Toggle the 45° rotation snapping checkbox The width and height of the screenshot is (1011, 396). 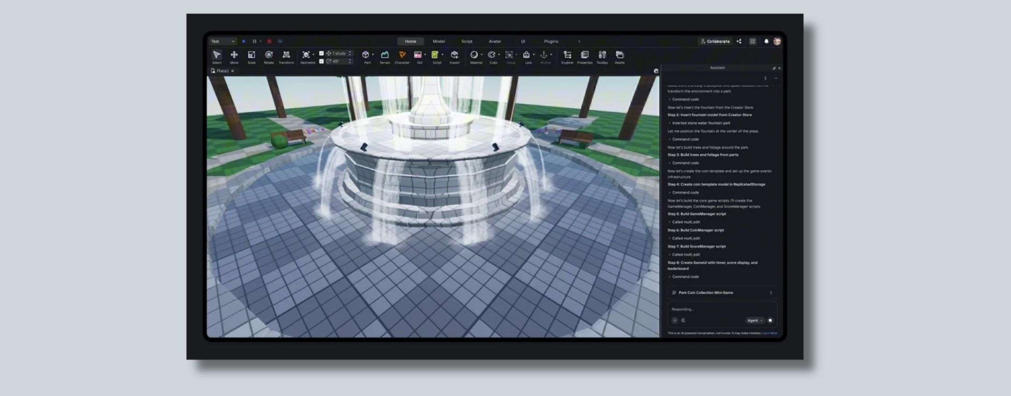[x=321, y=61]
